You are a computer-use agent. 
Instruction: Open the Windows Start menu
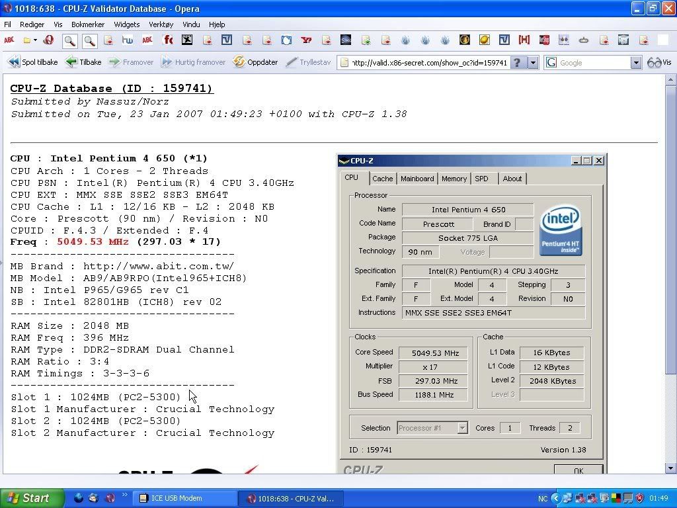[32, 498]
